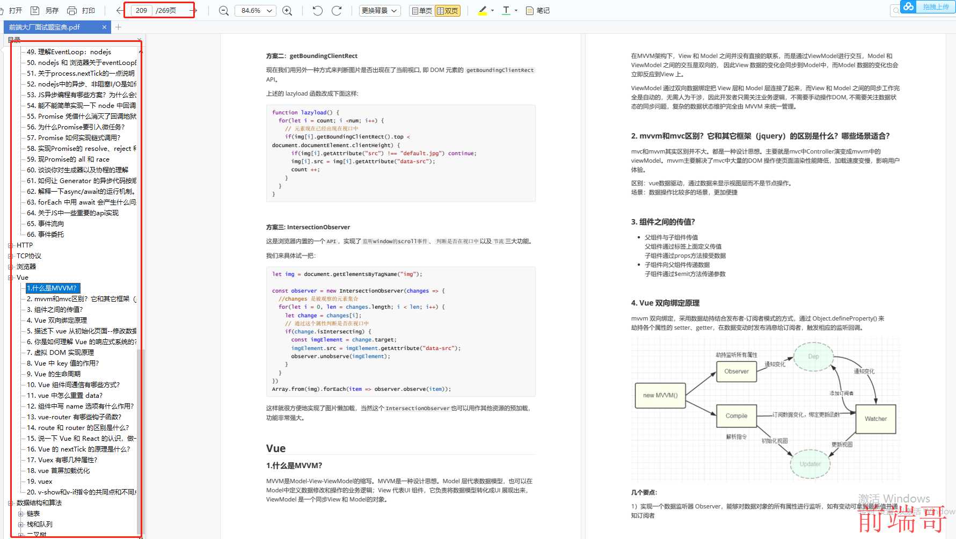Open the 更换背景 background dropdown
The height and width of the screenshot is (539, 956).
point(380,10)
